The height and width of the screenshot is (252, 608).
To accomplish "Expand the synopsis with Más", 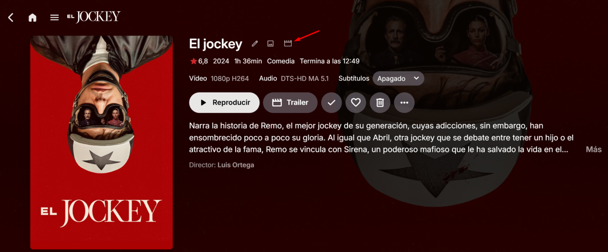I will pos(594,149).
